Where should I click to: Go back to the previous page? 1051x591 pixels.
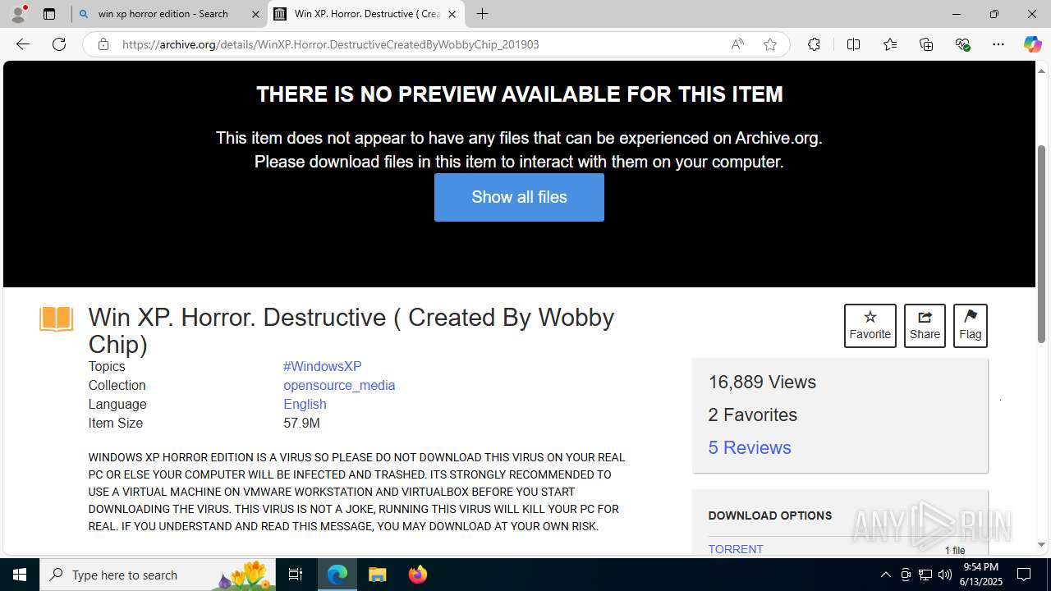click(23, 44)
